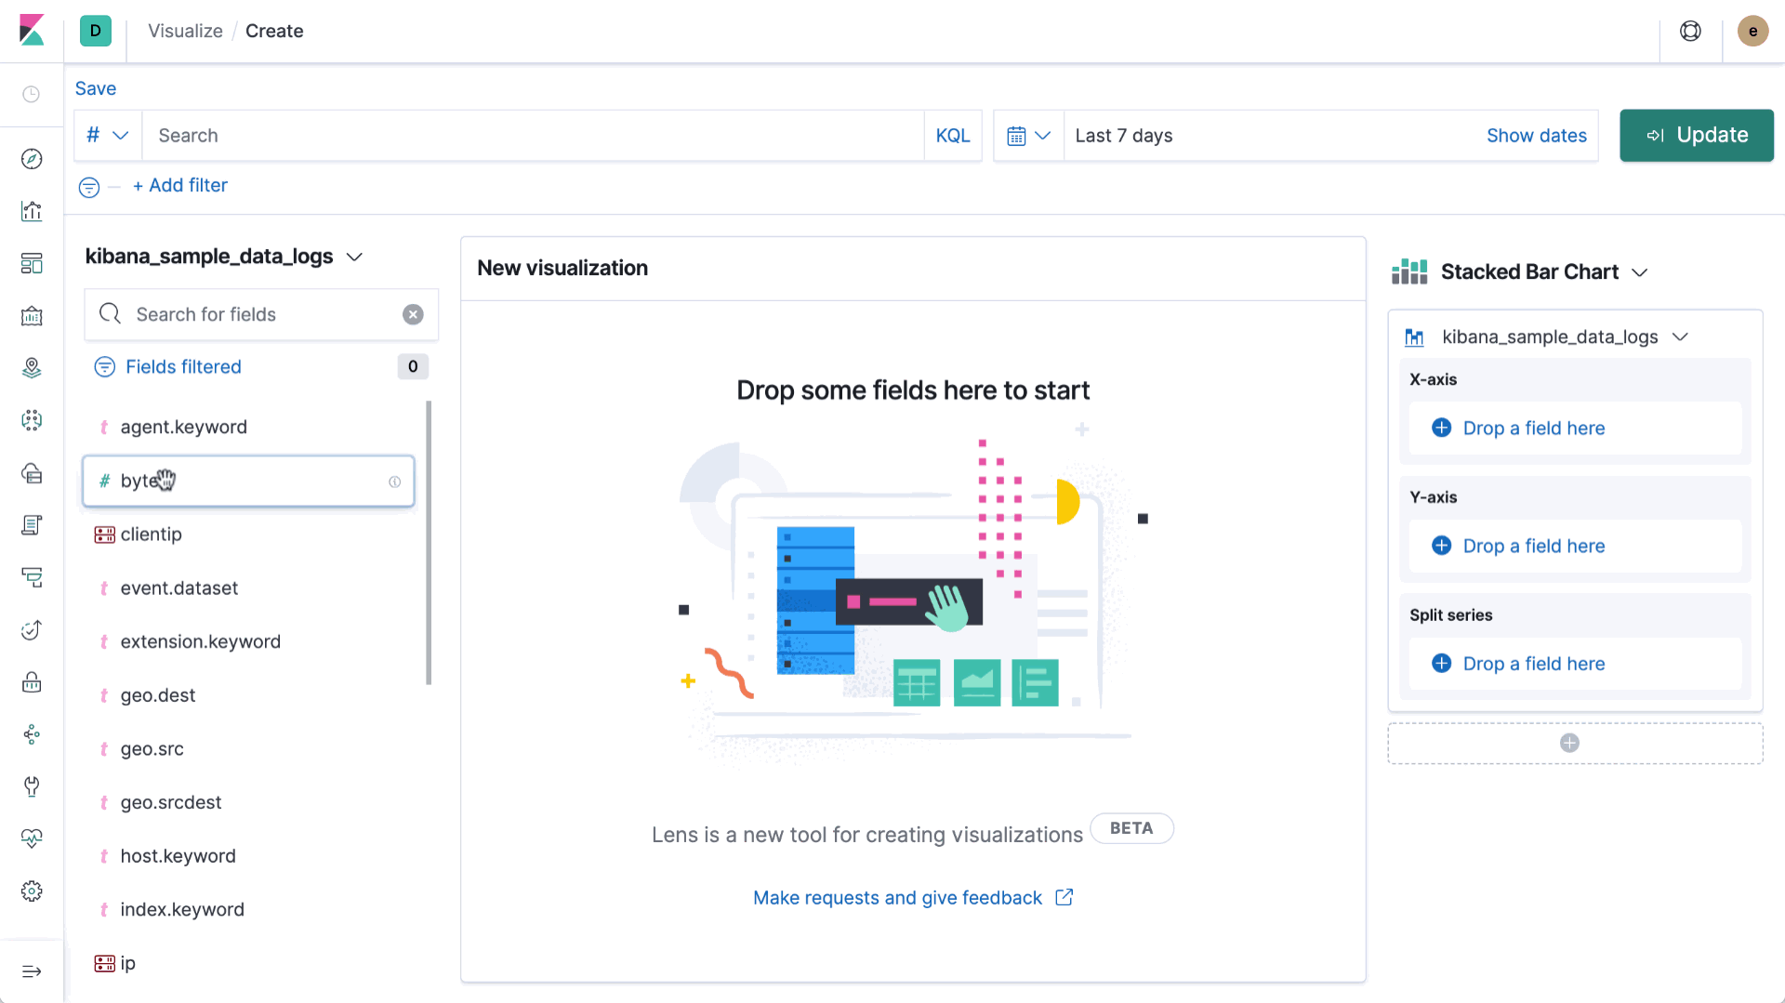The image size is (1785, 1003).
Task: Expand the sidebar navigation menu
Action: coord(32,971)
